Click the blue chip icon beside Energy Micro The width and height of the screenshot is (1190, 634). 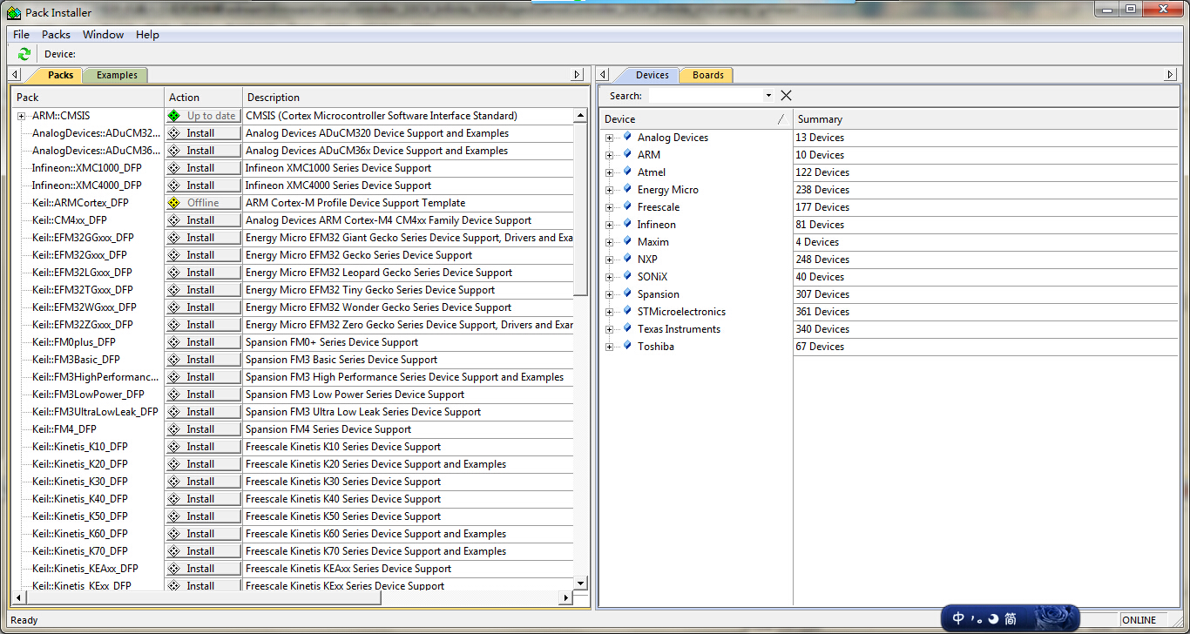coord(627,189)
